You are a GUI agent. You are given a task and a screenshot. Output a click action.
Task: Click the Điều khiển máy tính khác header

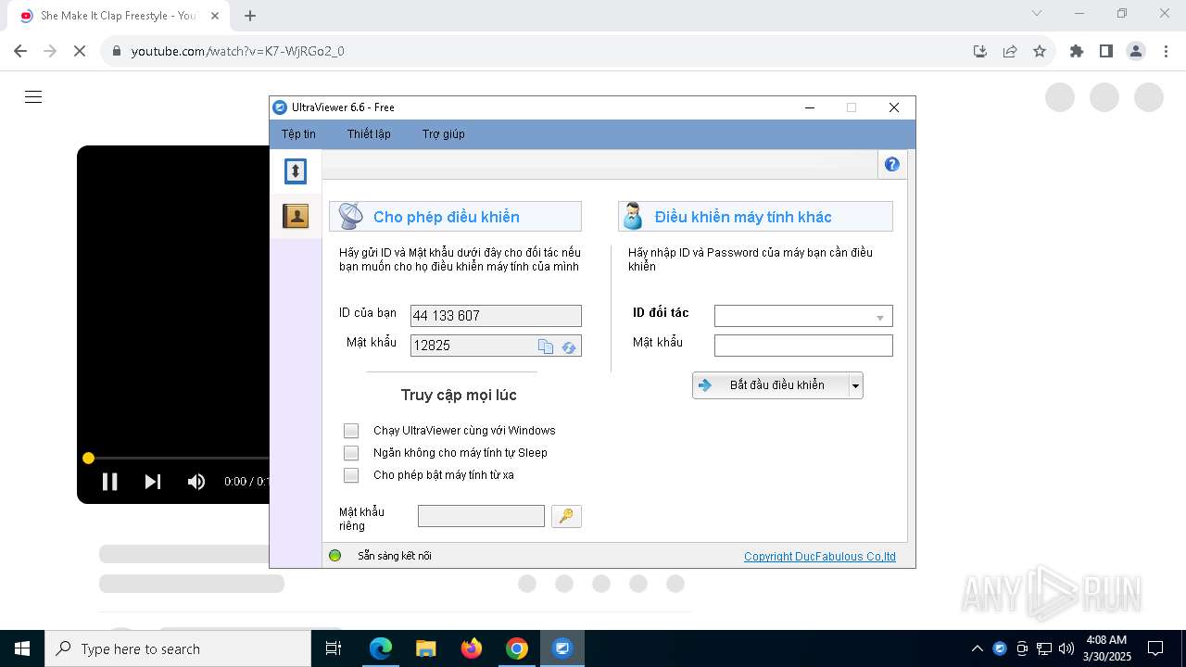pos(755,217)
